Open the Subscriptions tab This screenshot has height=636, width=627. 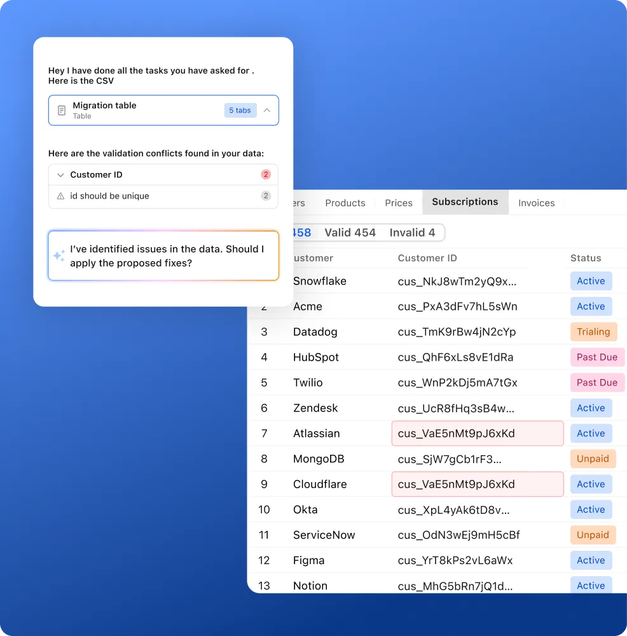(x=465, y=202)
